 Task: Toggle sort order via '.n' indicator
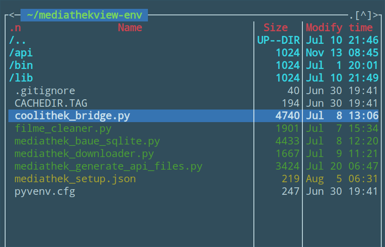tap(15, 27)
